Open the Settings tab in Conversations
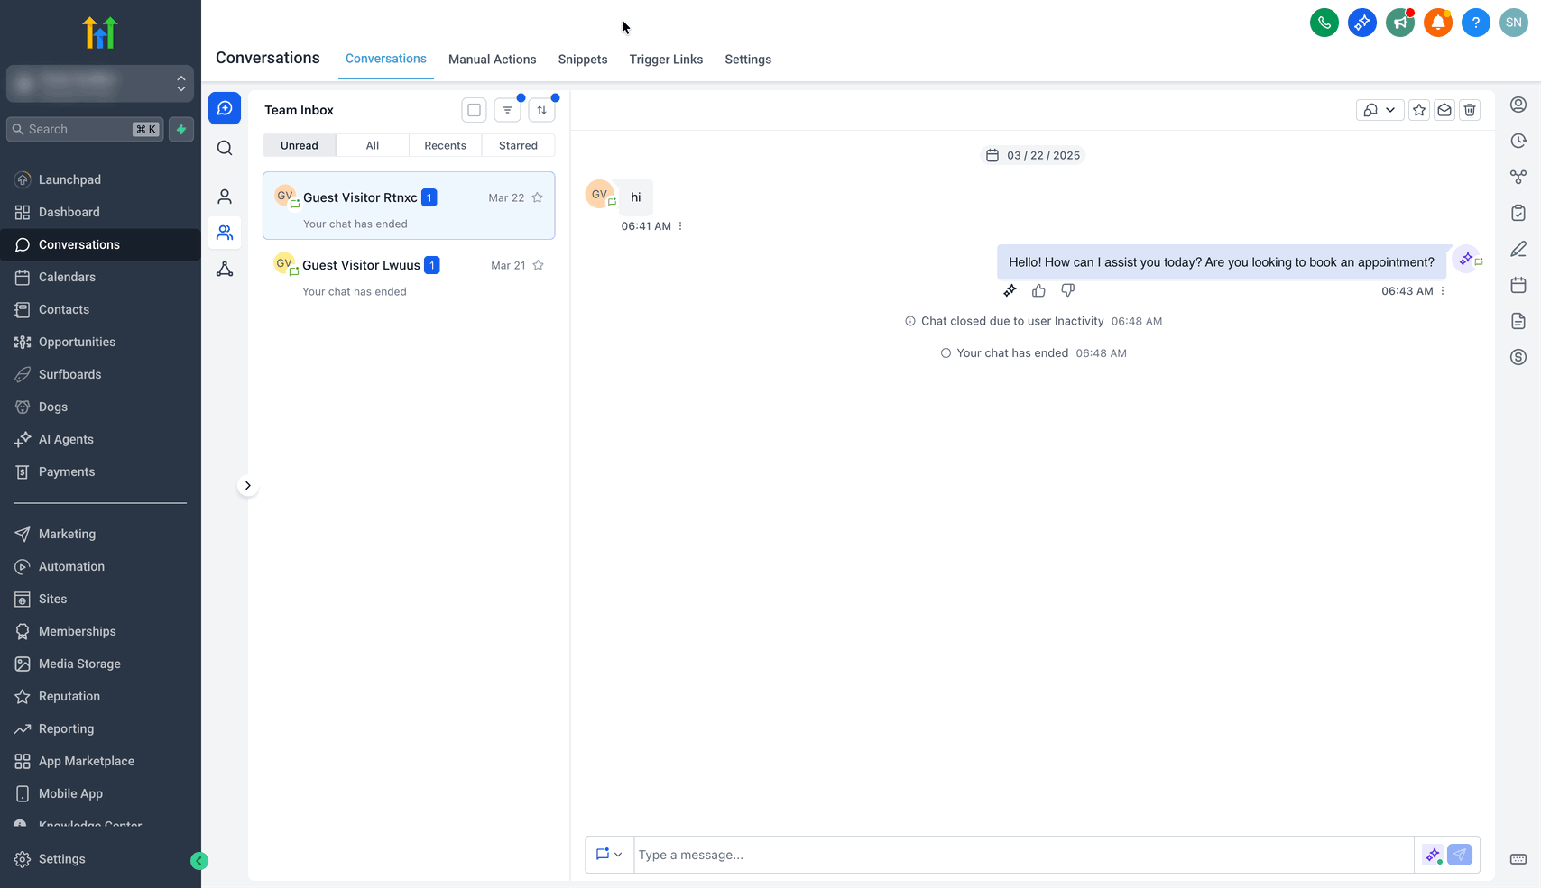 (x=748, y=60)
